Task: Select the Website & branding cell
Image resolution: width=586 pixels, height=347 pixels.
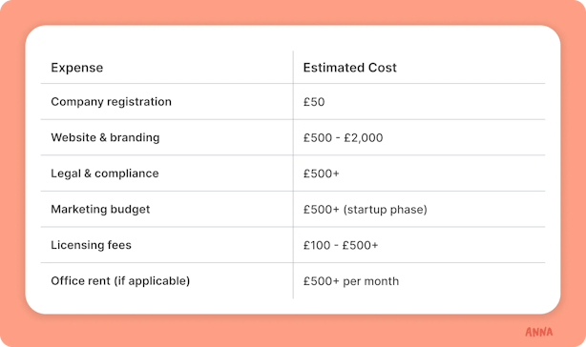Action: (x=105, y=137)
